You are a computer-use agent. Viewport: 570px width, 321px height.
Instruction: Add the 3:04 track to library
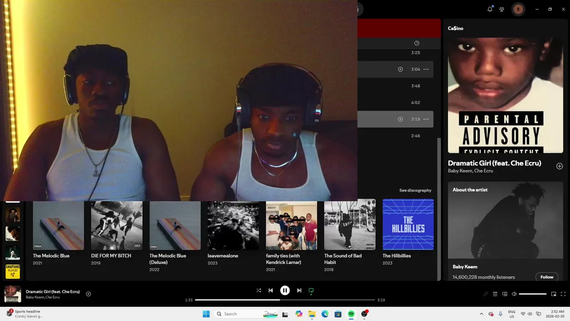click(x=400, y=69)
